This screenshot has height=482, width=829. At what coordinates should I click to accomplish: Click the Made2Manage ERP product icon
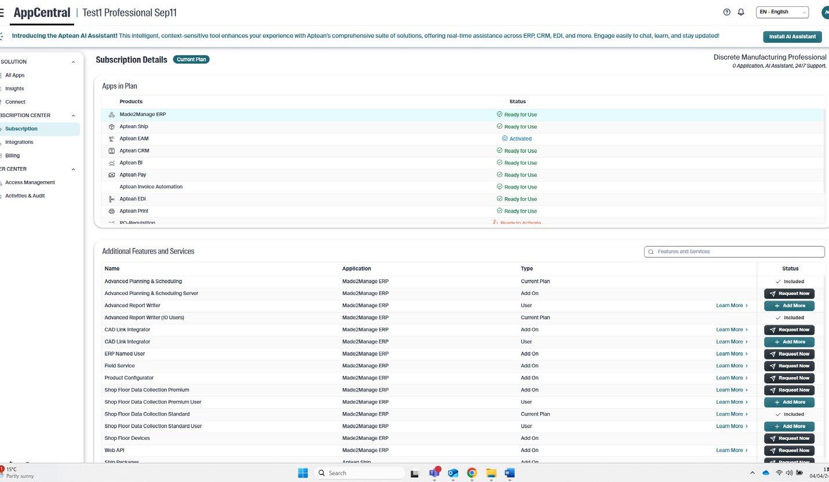[112, 115]
